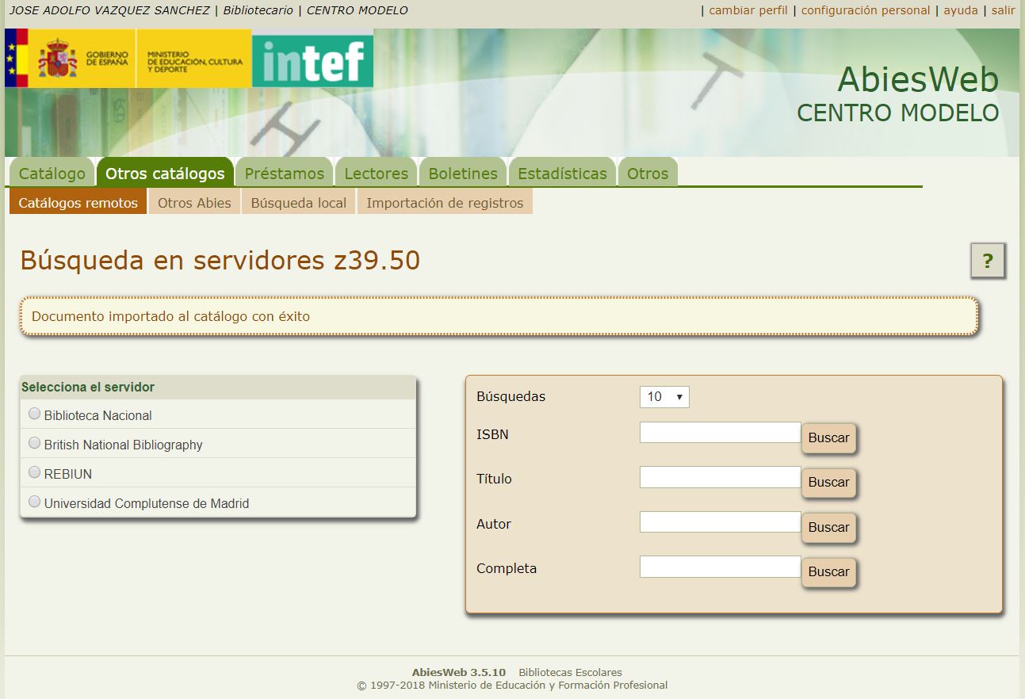This screenshot has height=699, width=1025.
Task: Open the Búsqueda local subtab
Action: (x=299, y=203)
